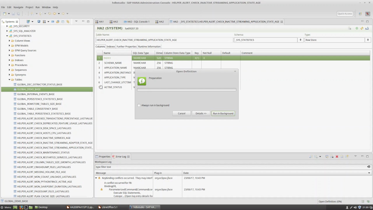Select HELPER_ALERT_CRASHDUMP_FILES_LASTVALUES table

(x=44, y=167)
